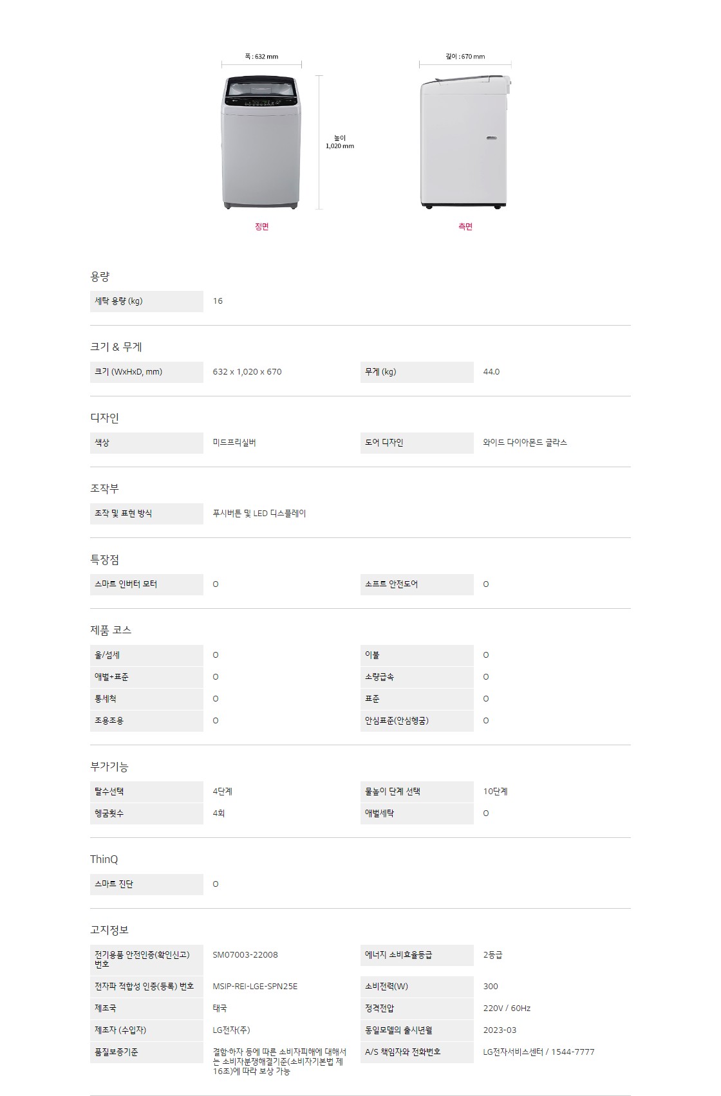Click the SM07003-22008 safety certification number
721x1096 pixels.
(245, 955)
